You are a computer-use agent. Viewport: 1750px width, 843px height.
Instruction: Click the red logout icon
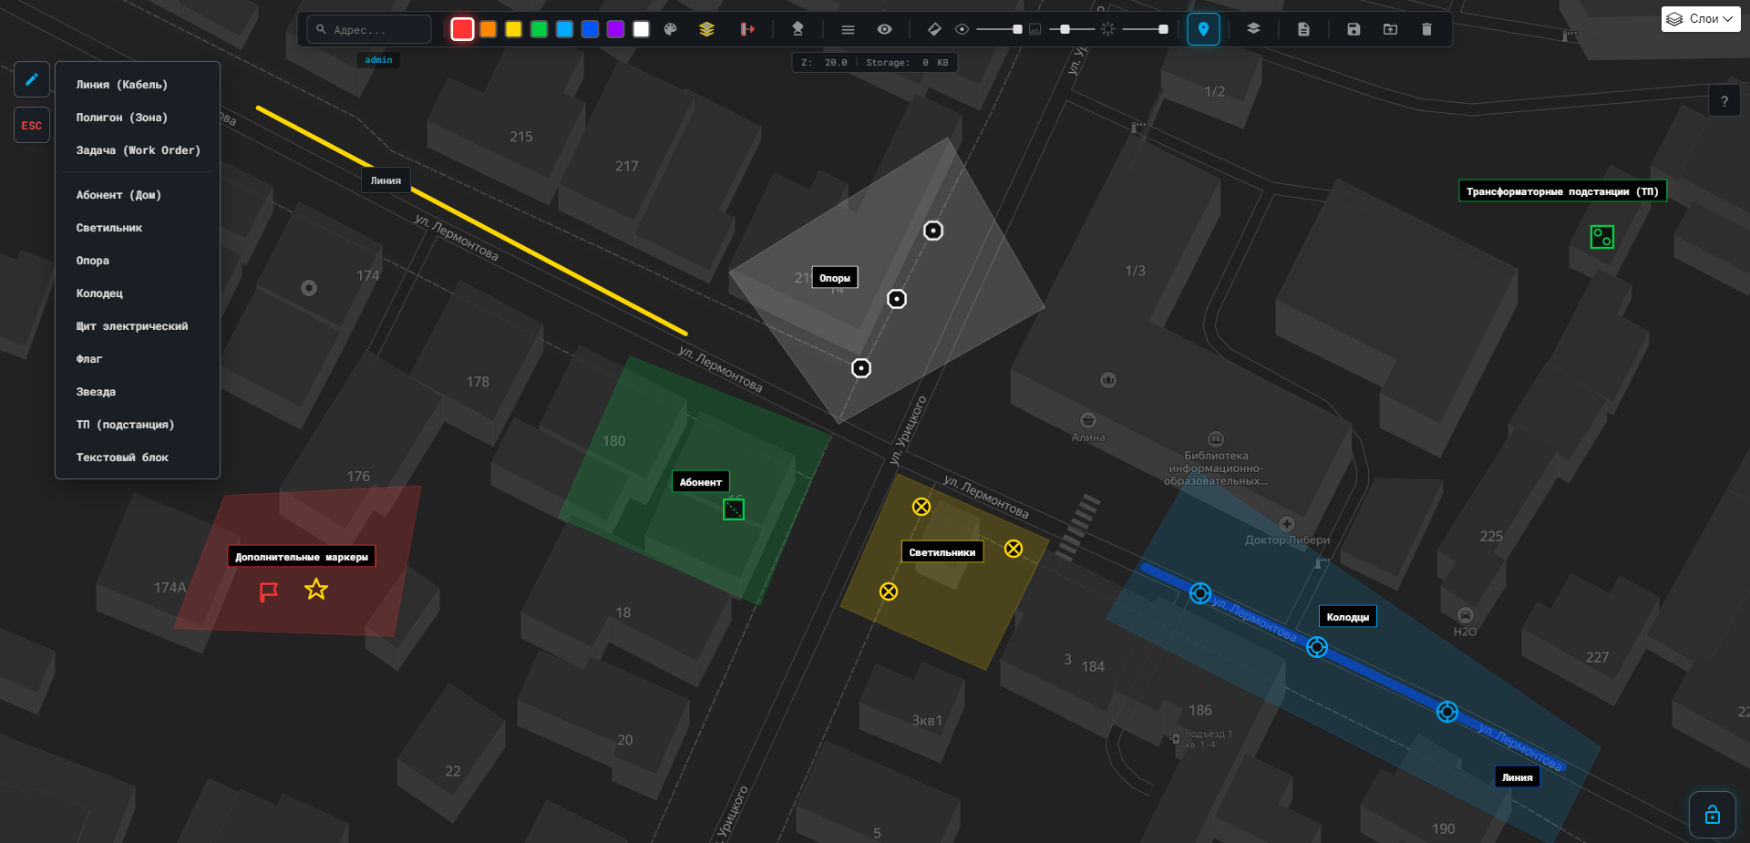click(747, 29)
